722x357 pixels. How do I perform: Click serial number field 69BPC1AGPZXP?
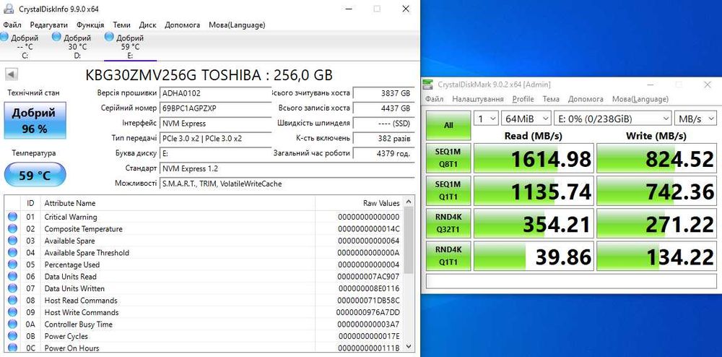pos(215,108)
